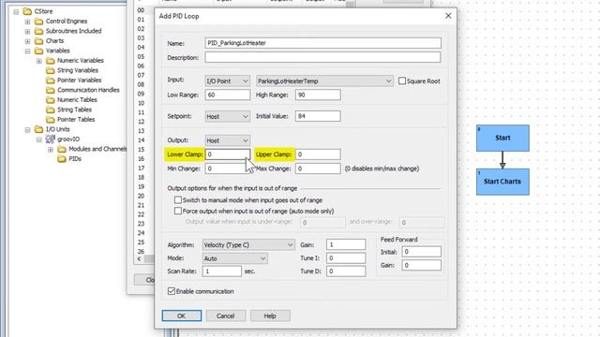This screenshot has height=337, width=600.
Task: Open the ParkingLotHeaterTemp input point dropdown
Action: (324, 81)
